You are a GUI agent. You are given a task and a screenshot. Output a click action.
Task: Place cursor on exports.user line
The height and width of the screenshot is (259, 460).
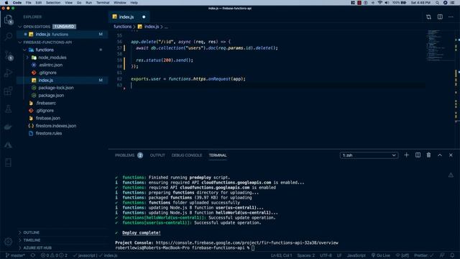point(188,78)
